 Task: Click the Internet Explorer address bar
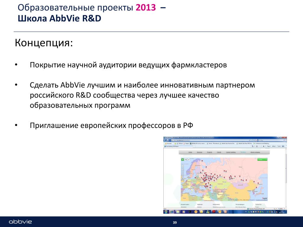click(x=211, y=140)
